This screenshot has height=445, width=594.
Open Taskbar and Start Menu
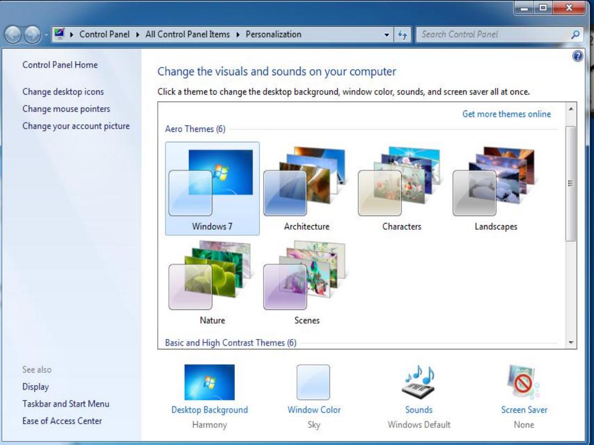tap(65, 404)
